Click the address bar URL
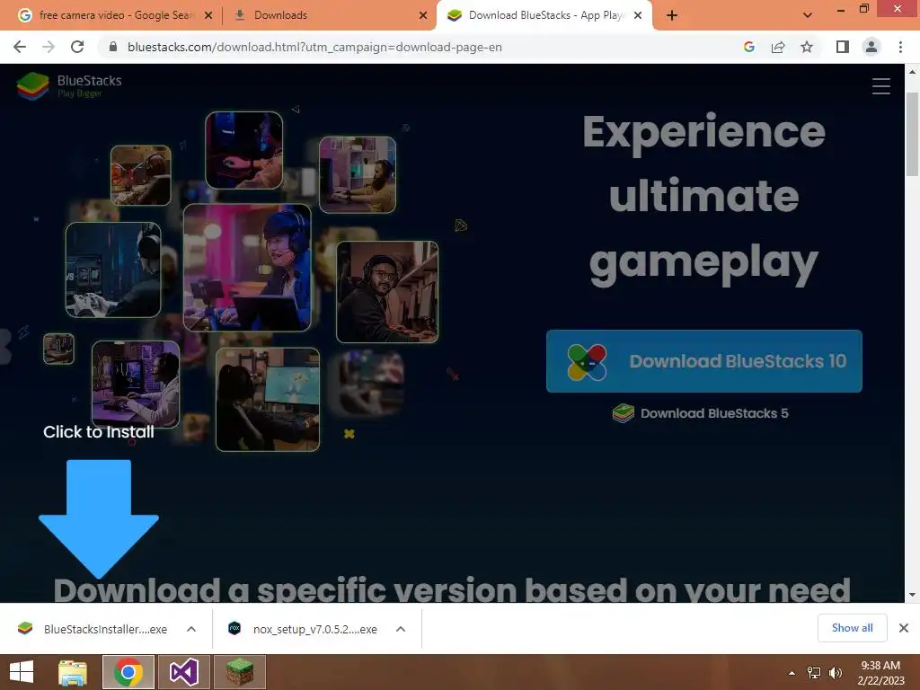Image resolution: width=920 pixels, height=690 pixels. [x=314, y=47]
